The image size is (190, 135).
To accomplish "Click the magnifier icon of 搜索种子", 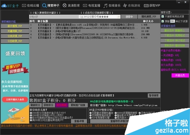I will (44, 5).
